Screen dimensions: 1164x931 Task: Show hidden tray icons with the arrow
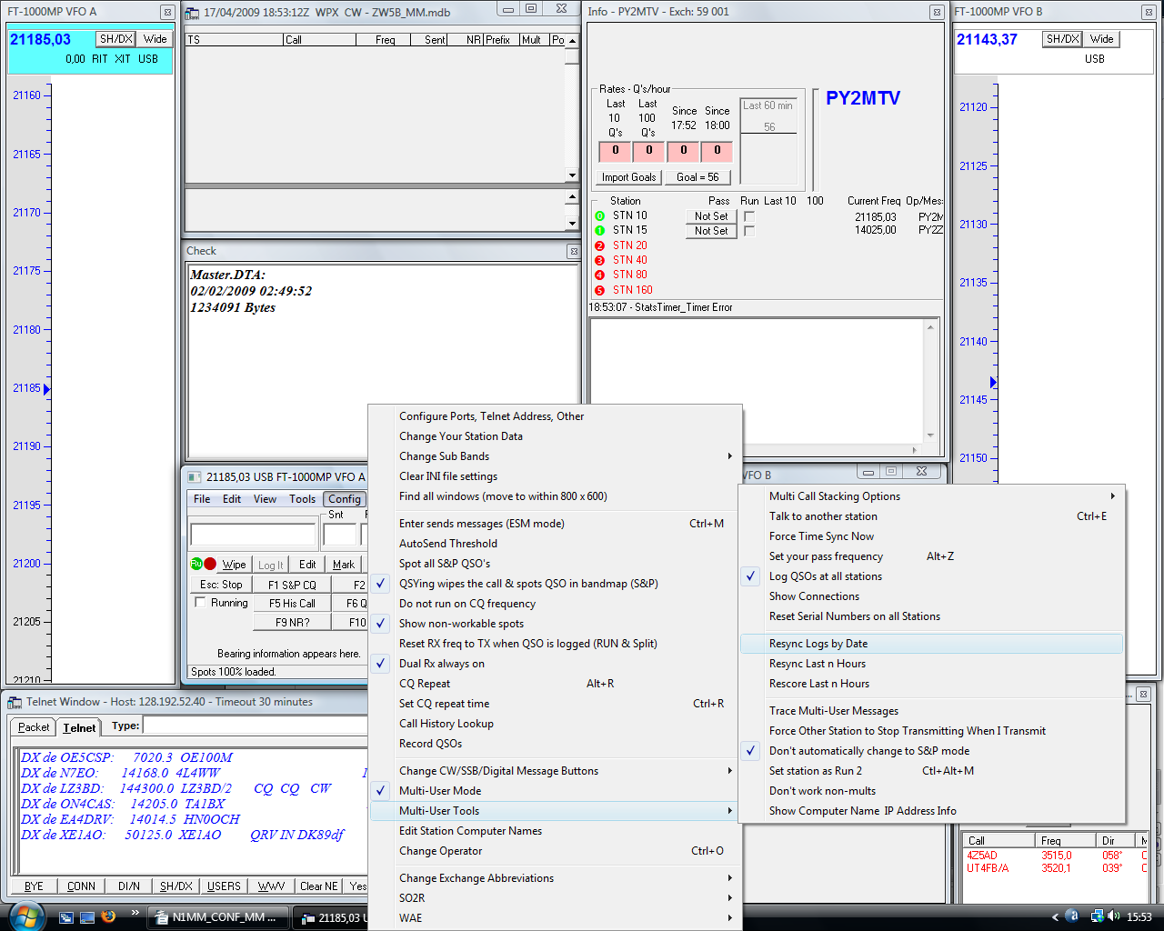coord(1055,917)
